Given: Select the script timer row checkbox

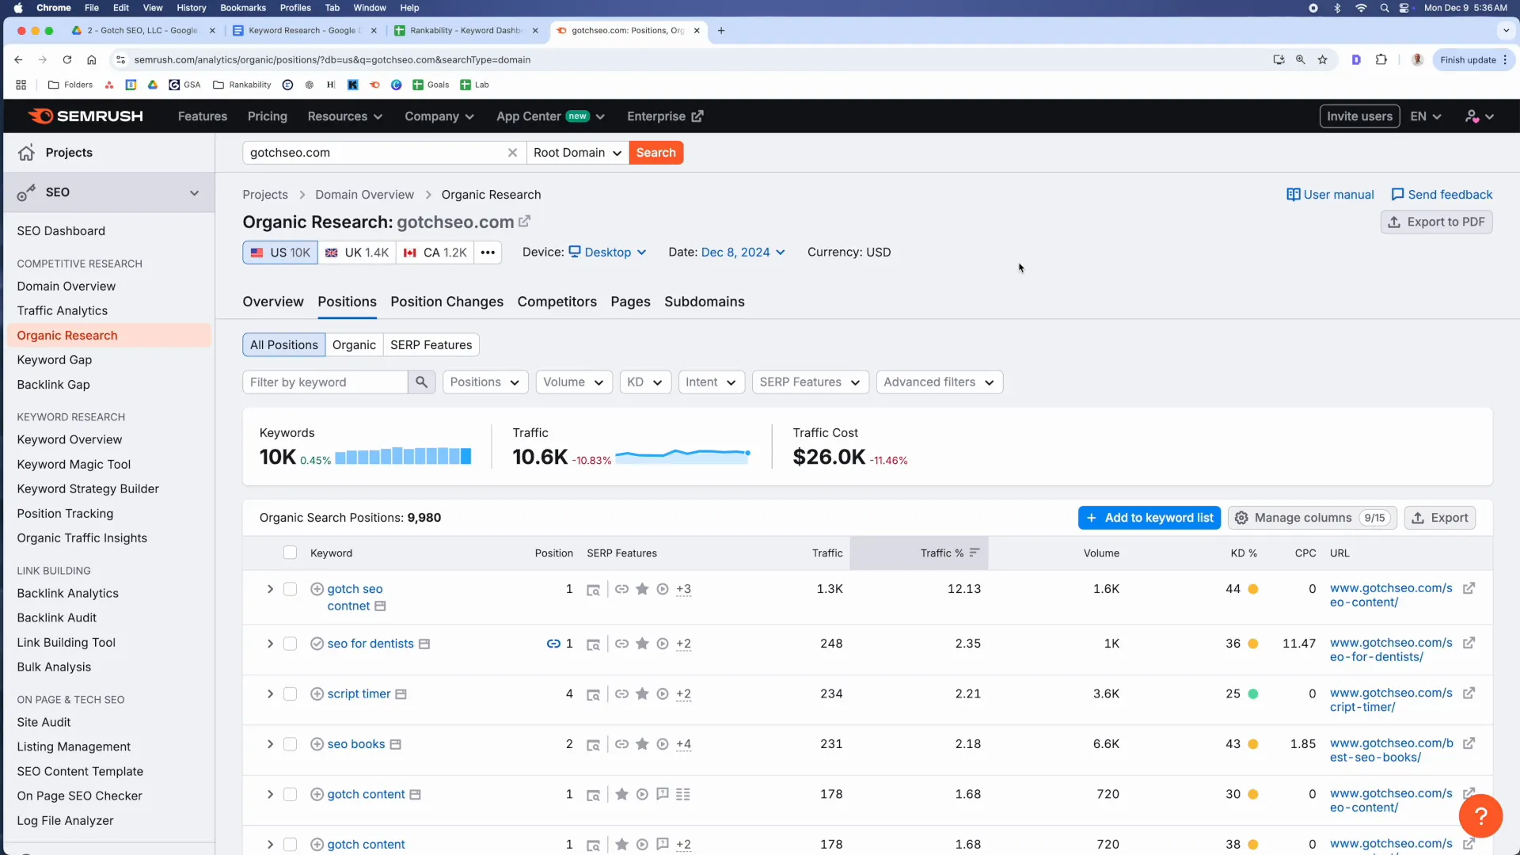Looking at the screenshot, I should click(290, 693).
